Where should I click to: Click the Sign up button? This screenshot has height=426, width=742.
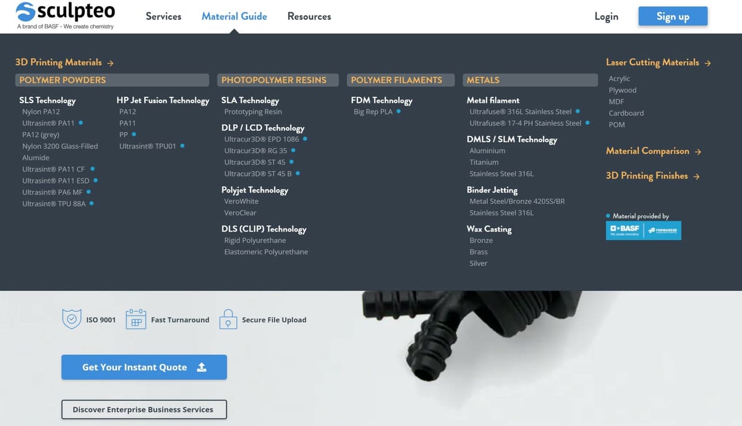point(673,17)
